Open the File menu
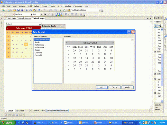Viewport: 167px width, 125px height. pos(3,6)
